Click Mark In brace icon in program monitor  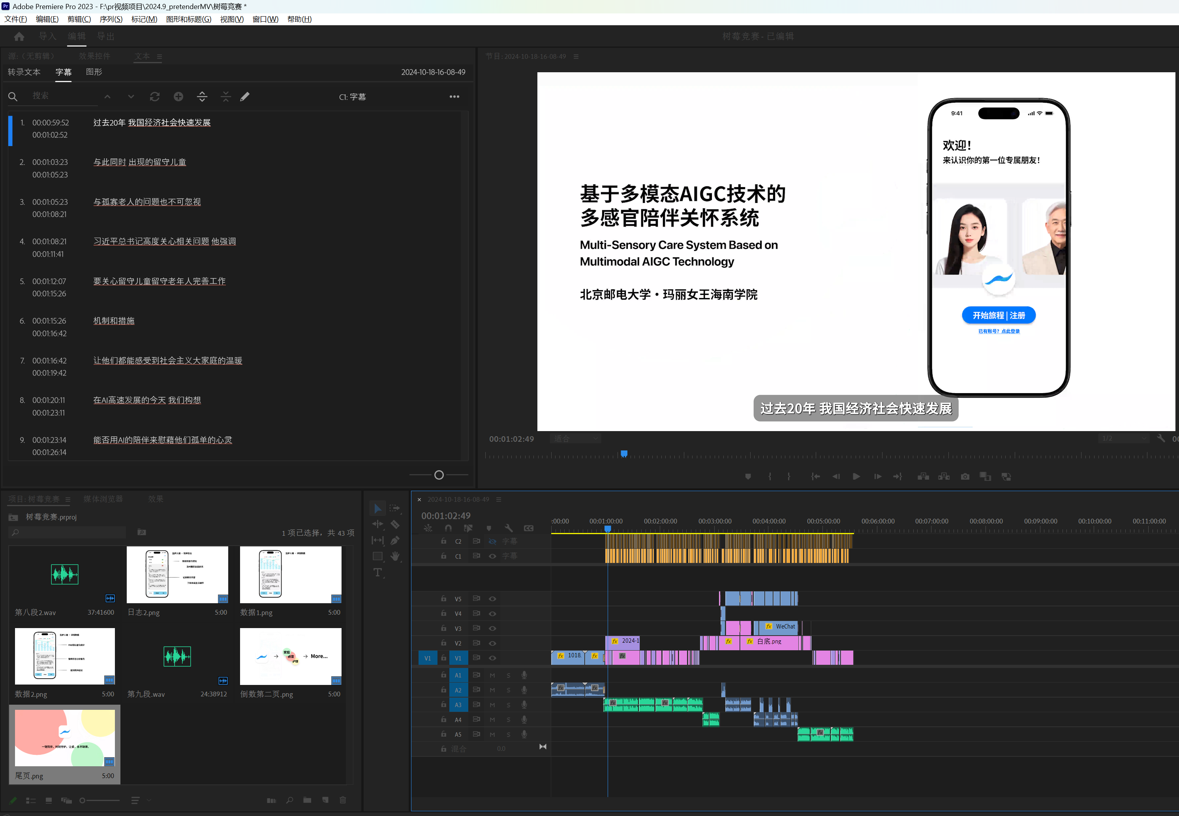tap(770, 476)
